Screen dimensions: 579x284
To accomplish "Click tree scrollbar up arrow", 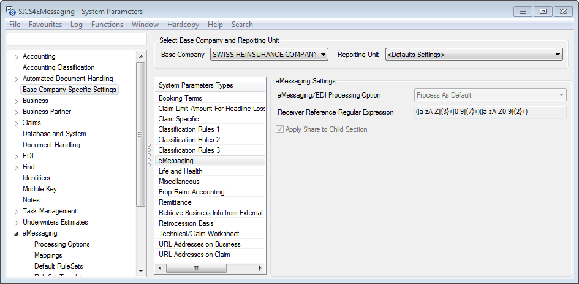I will (140, 56).
